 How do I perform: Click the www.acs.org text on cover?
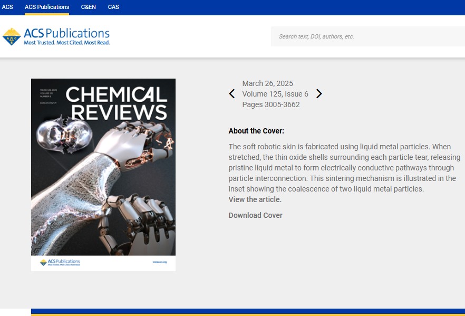pyautogui.click(x=159, y=262)
